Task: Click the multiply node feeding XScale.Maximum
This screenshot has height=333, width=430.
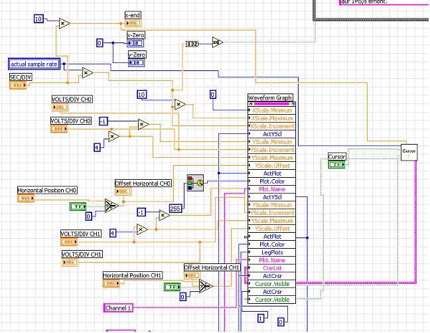Action: [x=180, y=104]
